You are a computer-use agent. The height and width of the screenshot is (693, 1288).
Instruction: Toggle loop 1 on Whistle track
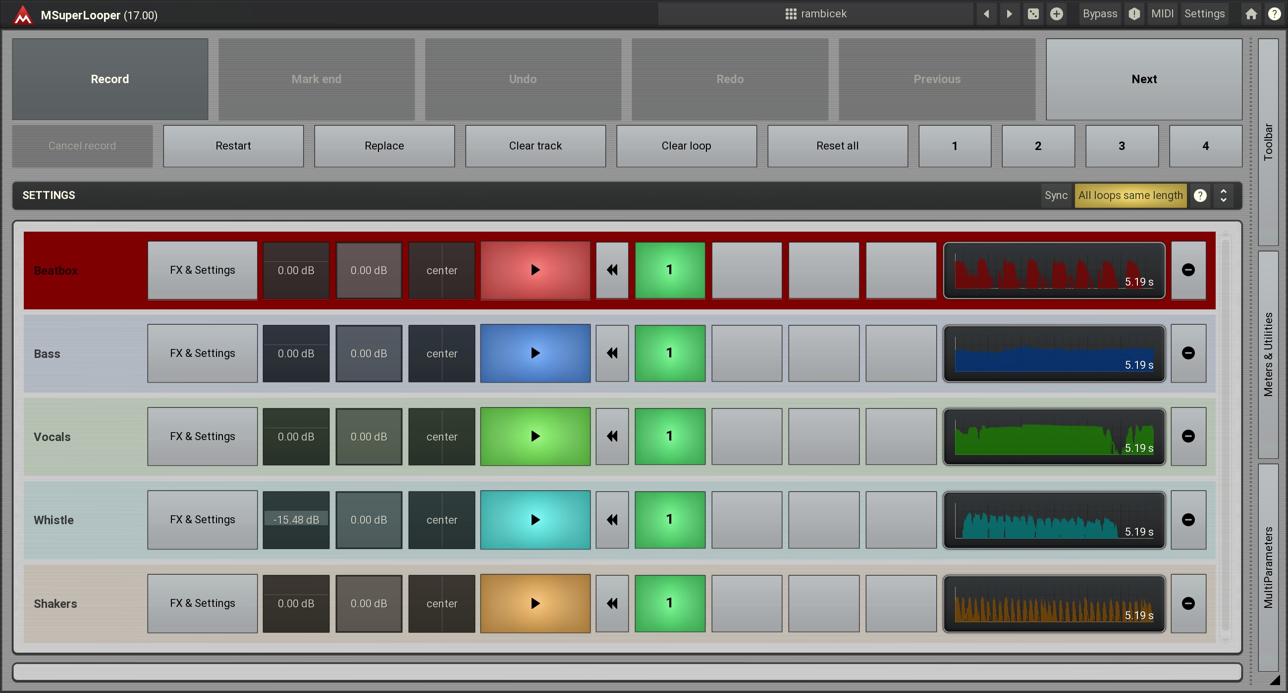coord(669,520)
